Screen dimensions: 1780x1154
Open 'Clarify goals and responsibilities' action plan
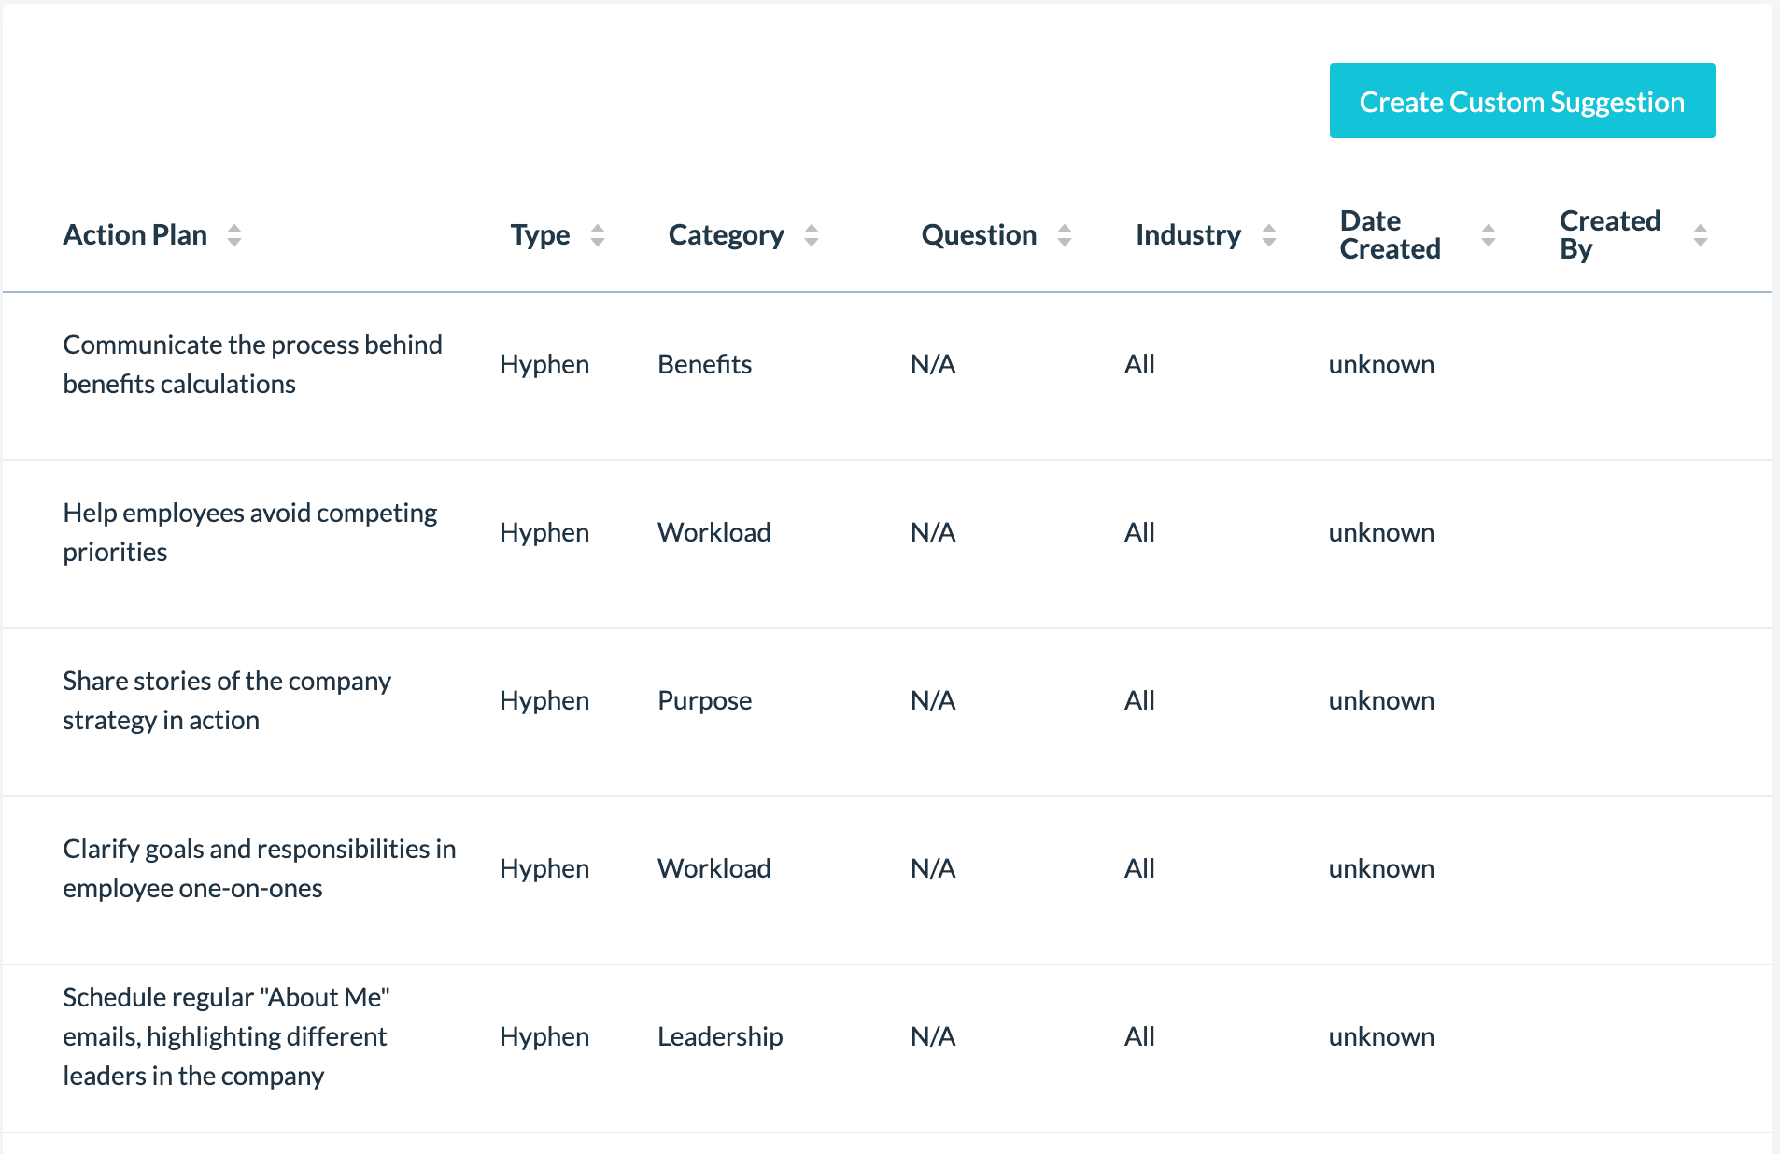pos(260,868)
